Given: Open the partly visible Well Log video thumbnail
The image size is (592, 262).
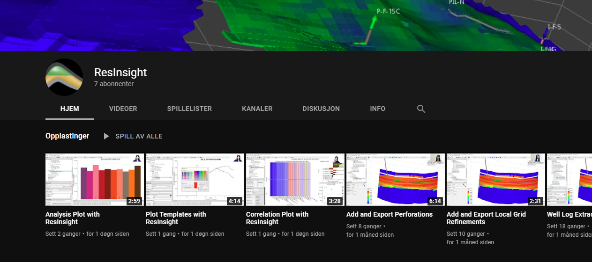Looking at the screenshot, I should [570, 180].
